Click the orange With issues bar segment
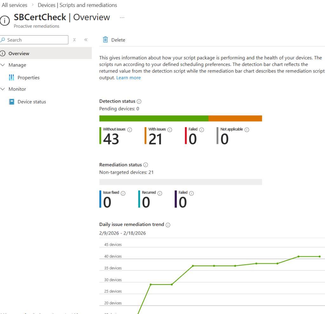 click(235, 118)
